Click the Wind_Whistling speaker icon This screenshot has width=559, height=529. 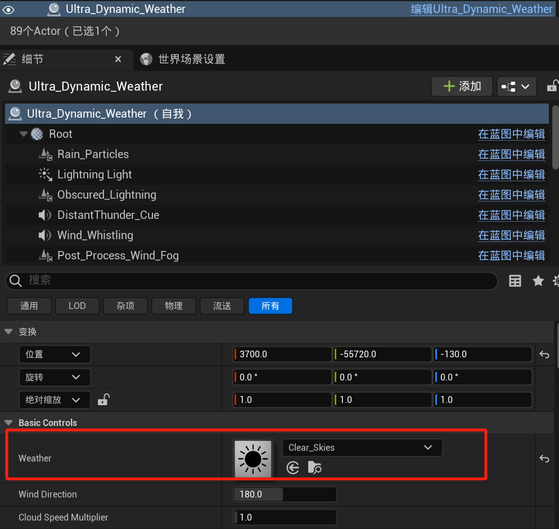(x=46, y=235)
